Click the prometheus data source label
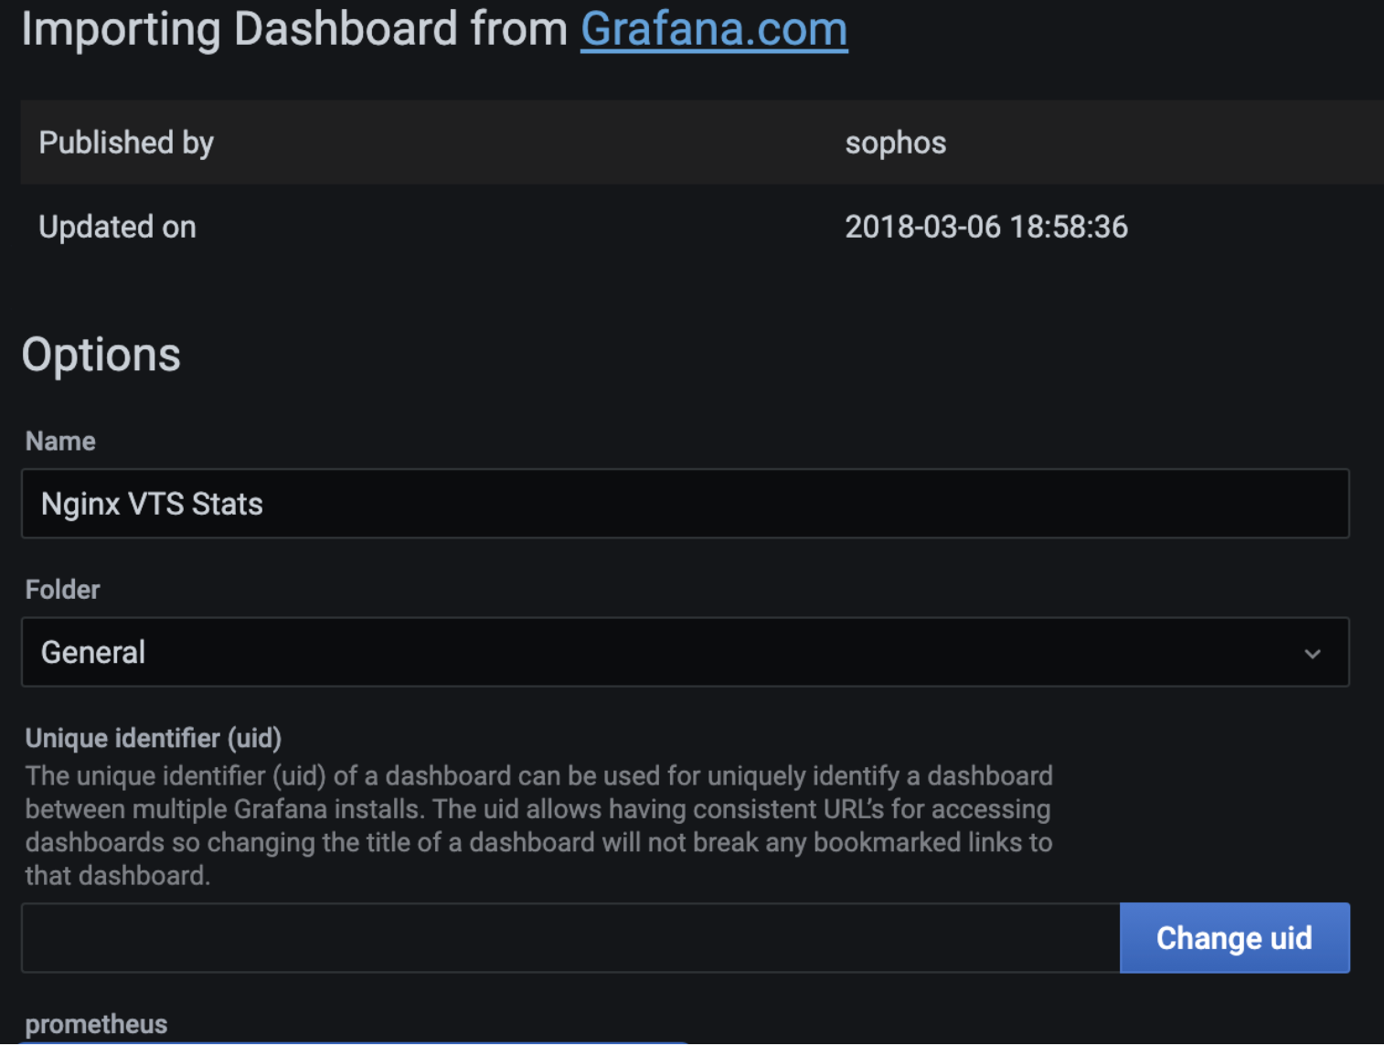This screenshot has height=1046, width=1384. (x=96, y=1024)
